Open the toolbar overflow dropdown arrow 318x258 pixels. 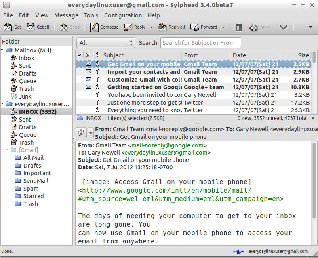(x=310, y=27)
